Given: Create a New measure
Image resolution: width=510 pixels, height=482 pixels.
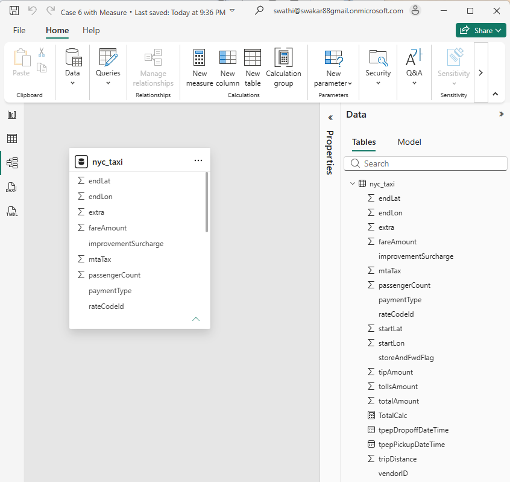Looking at the screenshot, I should (x=200, y=68).
